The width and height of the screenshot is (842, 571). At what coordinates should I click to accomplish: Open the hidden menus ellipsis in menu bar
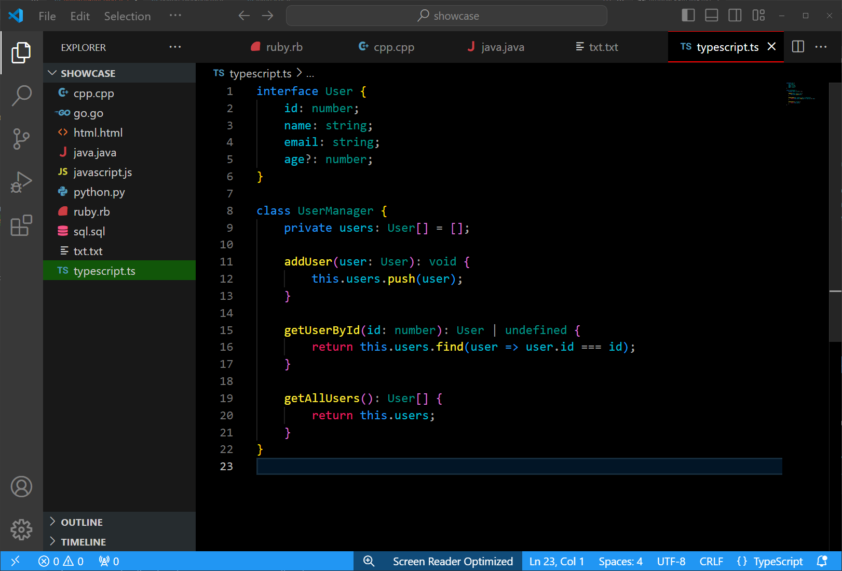click(x=175, y=16)
